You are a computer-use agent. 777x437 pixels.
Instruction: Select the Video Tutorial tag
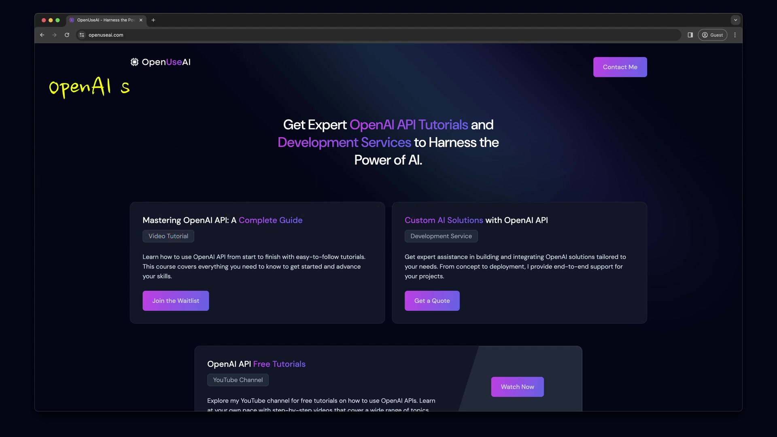coord(168,236)
